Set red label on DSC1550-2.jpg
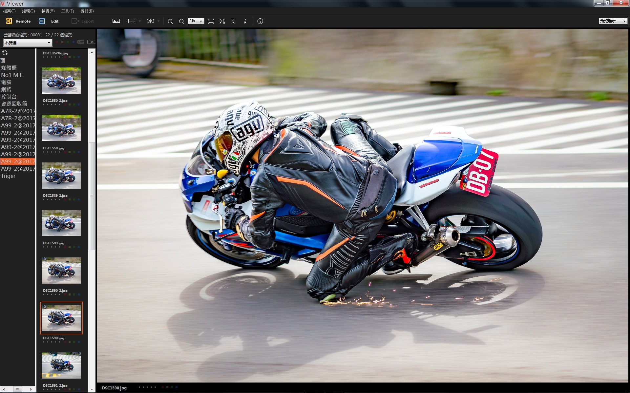The image size is (630, 393). click(x=66, y=104)
